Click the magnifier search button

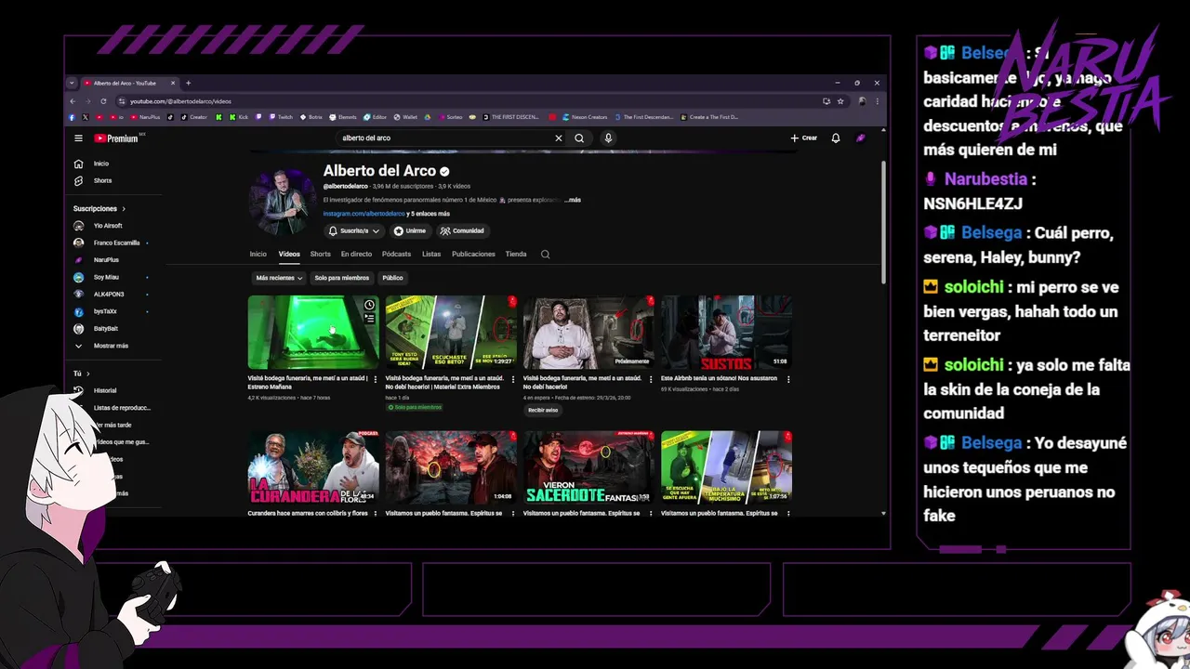tap(579, 138)
